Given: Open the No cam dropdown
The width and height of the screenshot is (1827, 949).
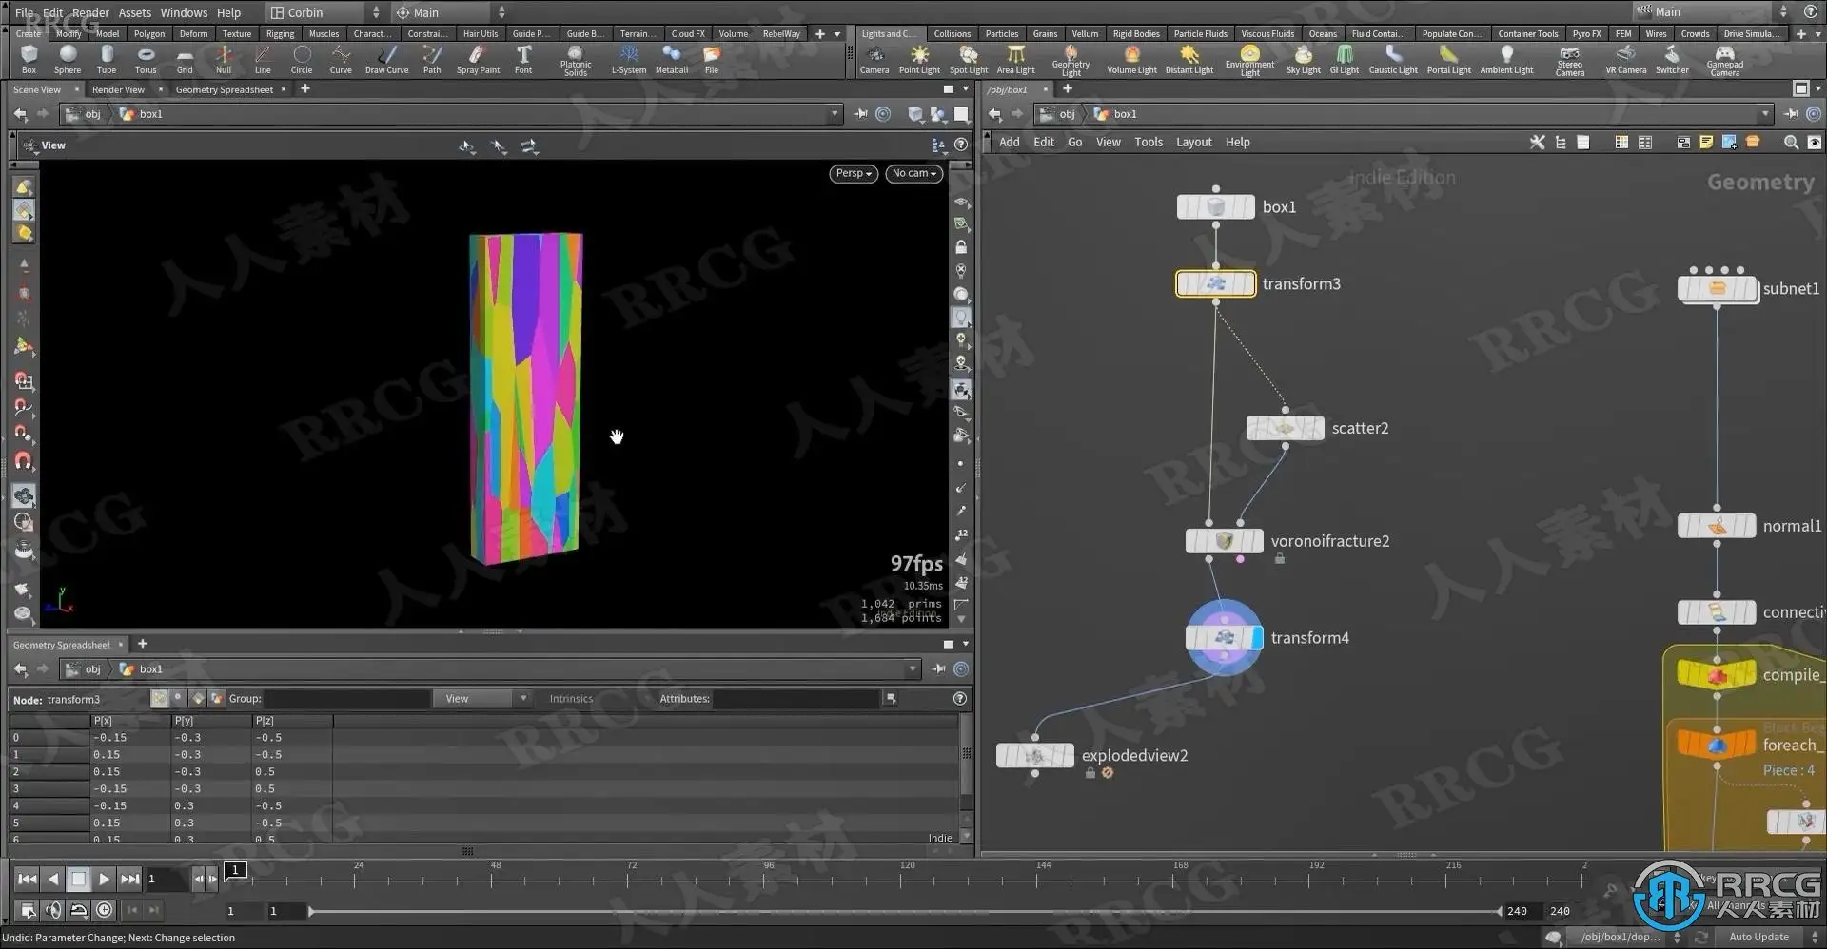Looking at the screenshot, I should click(913, 173).
